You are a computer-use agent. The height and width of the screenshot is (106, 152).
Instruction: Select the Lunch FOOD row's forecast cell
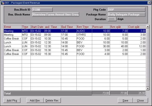(x=101, y=46)
